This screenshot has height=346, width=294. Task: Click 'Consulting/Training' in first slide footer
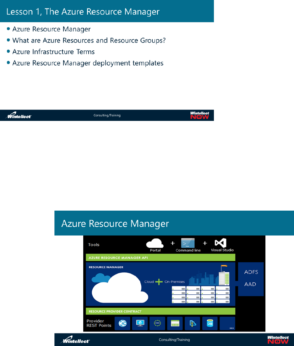click(x=107, y=115)
